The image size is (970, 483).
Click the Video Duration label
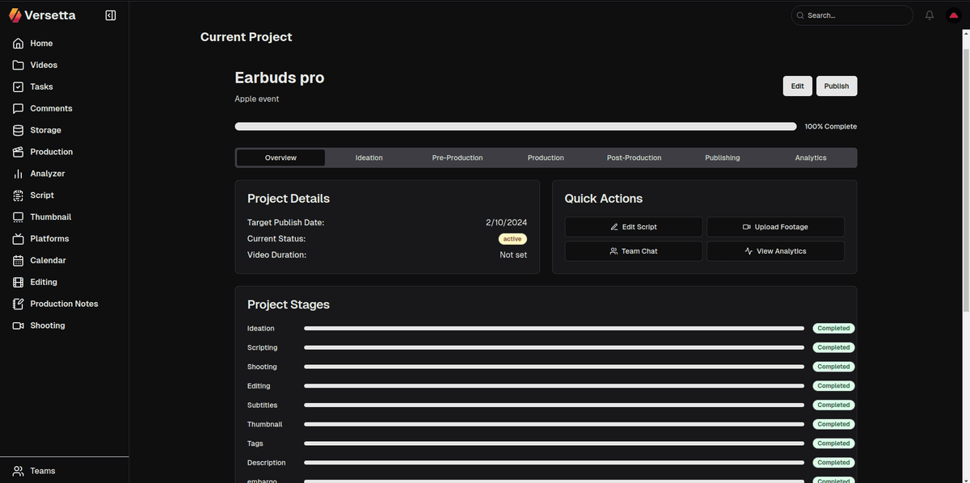276,255
